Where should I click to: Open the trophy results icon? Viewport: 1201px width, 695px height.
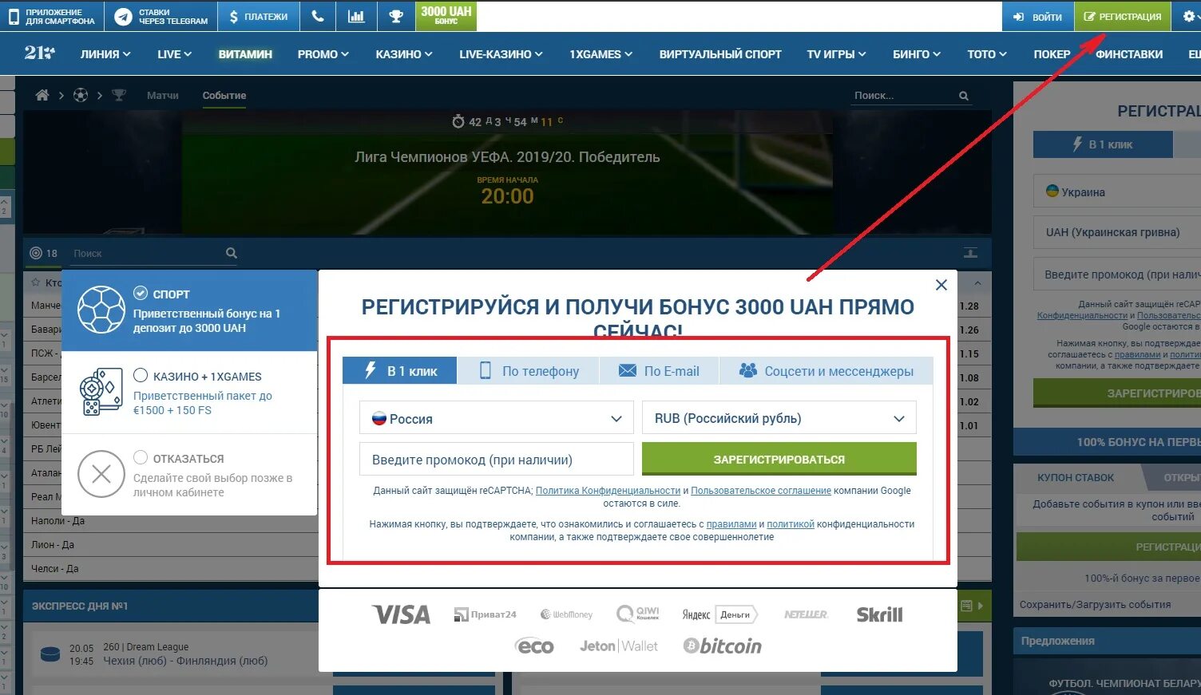(396, 16)
